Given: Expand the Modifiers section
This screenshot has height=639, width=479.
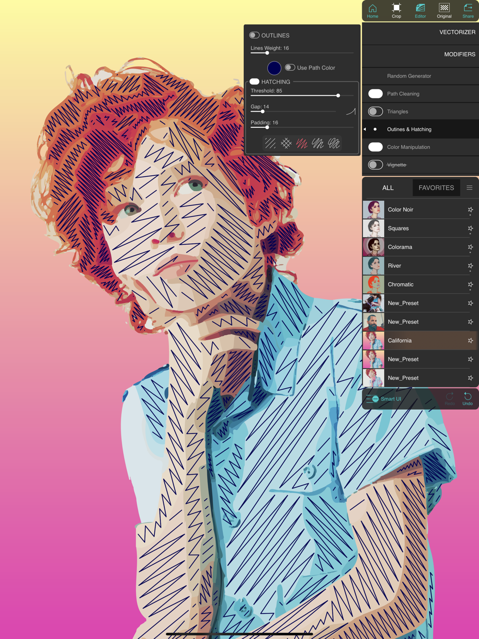Looking at the screenshot, I should 421,55.
